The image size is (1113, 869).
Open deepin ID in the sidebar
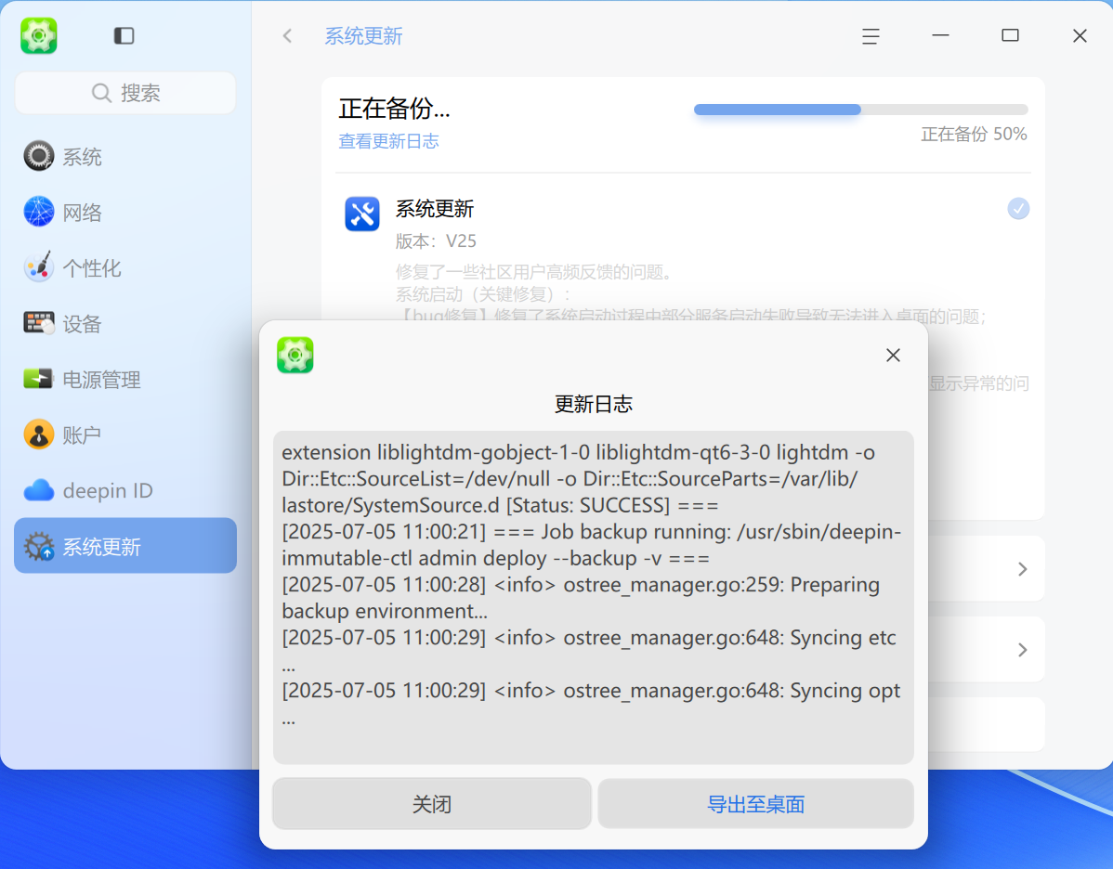125,491
